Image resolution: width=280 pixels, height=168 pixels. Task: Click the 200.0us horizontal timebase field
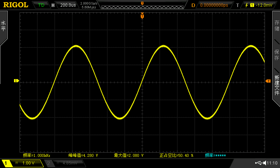click(x=68, y=5)
